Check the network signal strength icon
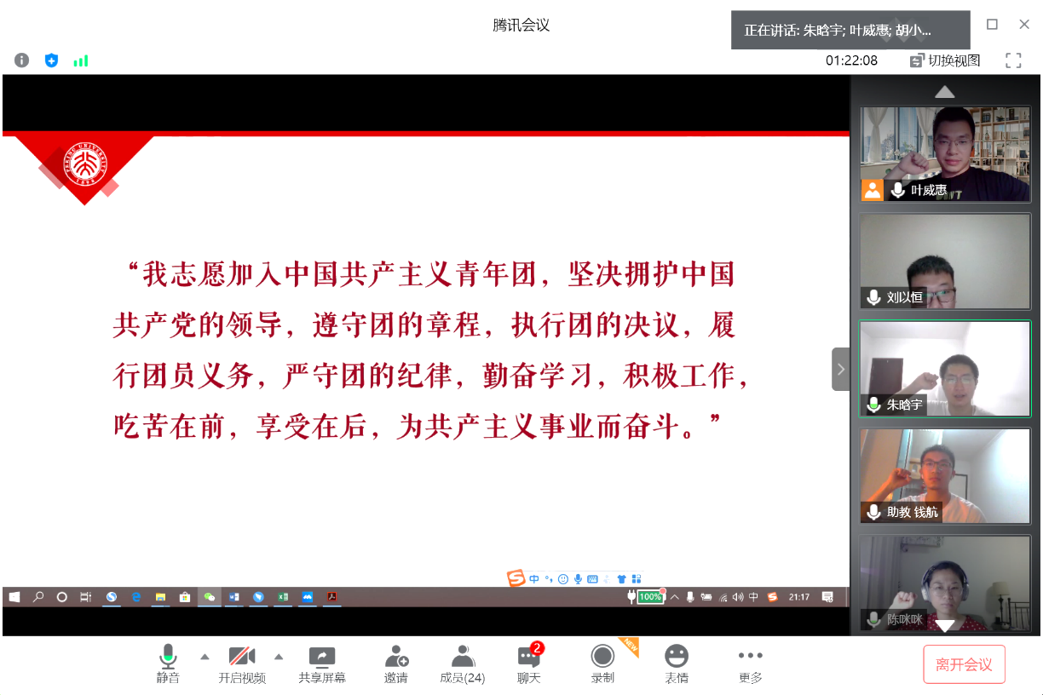 [x=81, y=60]
